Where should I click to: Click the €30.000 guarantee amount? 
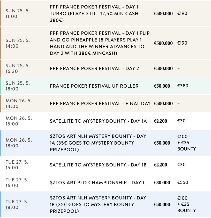(x=162, y=183)
